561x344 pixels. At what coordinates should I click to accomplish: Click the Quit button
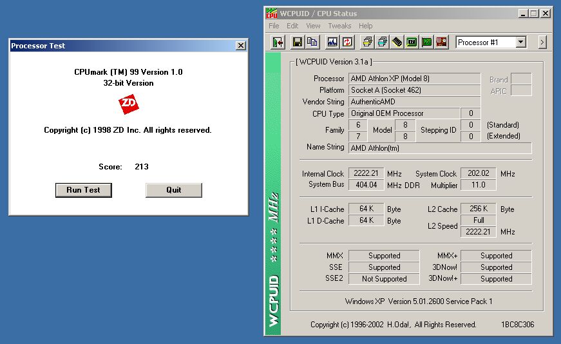tap(173, 190)
